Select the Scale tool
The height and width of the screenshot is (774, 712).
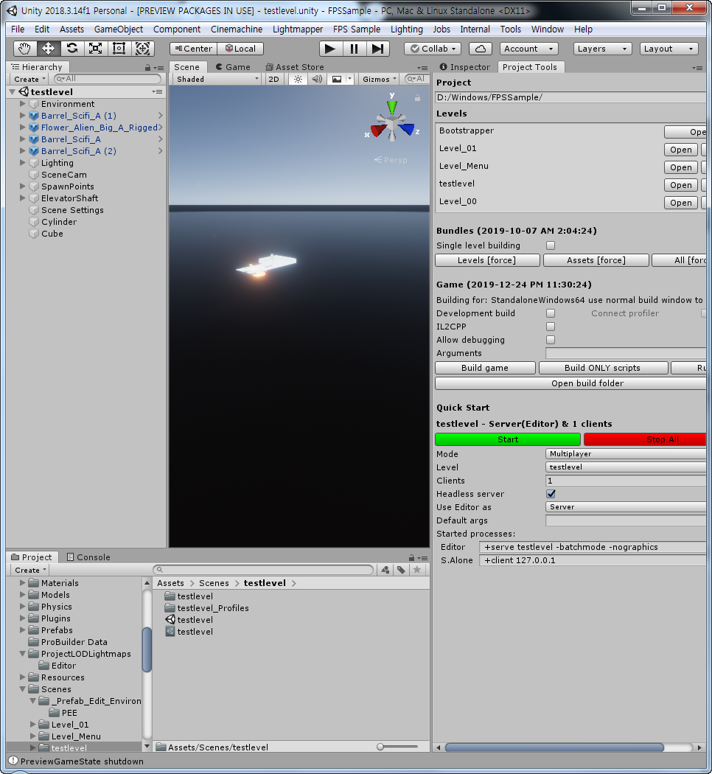[x=95, y=49]
